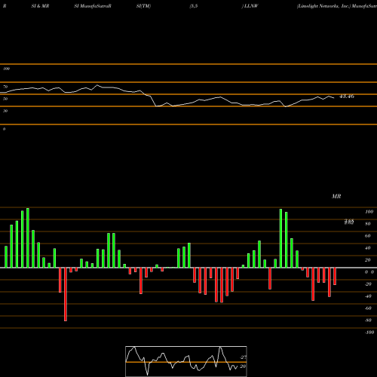The width and height of the screenshot is (377, 377).
Task: Click the 43.46 RSI value label
Action: pos(347,97)
